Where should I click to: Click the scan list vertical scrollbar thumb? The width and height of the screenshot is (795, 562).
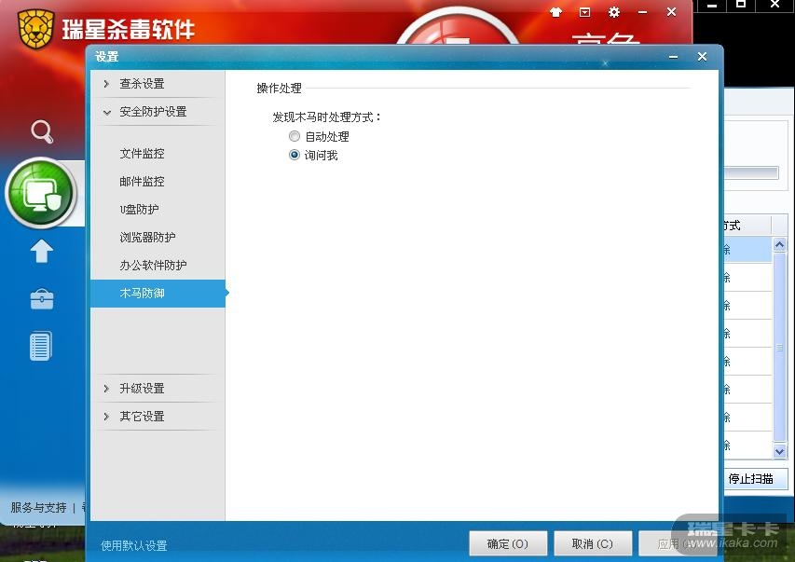pyautogui.click(x=780, y=348)
